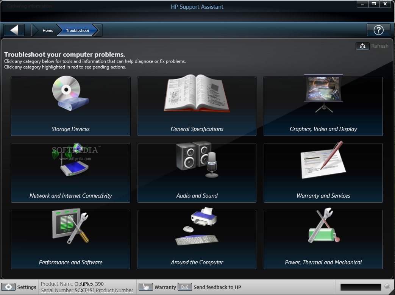
Task: Select the Around the Computer label
Action: [x=197, y=262]
